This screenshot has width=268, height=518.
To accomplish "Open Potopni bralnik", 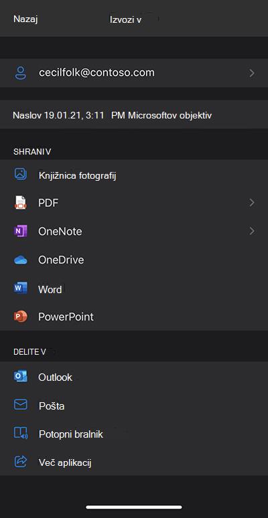I will click(134, 434).
